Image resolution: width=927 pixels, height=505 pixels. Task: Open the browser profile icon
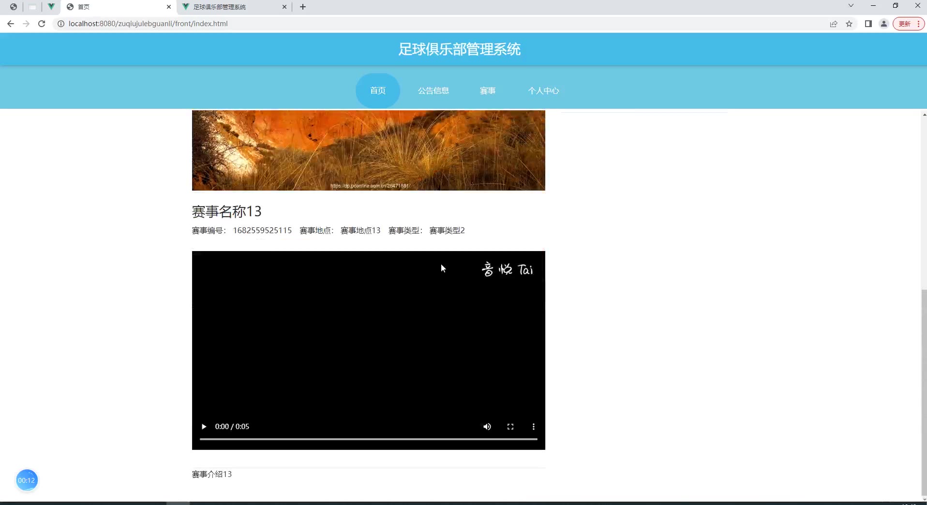(x=883, y=24)
